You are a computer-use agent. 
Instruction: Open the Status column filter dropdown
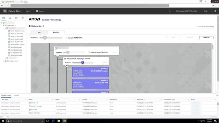80,99
